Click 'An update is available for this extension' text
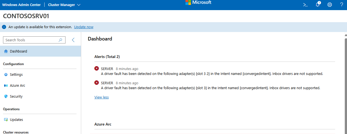The image size is (347, 134). [x=40, y=27]
